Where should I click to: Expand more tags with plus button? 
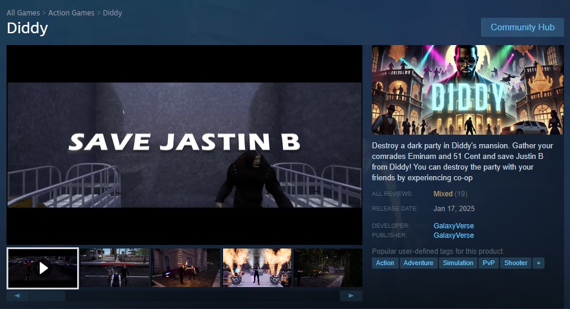539,263
